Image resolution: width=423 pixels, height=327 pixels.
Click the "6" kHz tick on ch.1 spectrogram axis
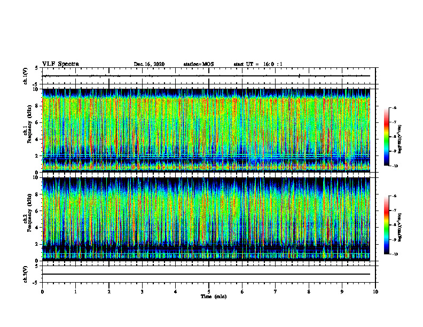[37, 122]
